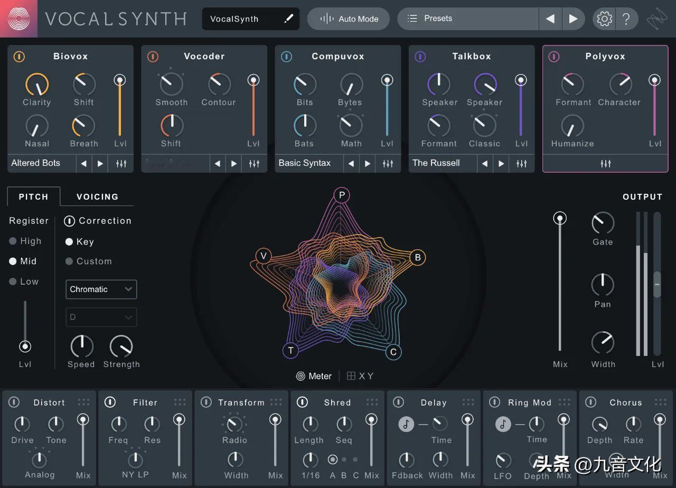Click the iZotope signature logo at top right
The image size is (676, 488).
[x=657, y=19]
